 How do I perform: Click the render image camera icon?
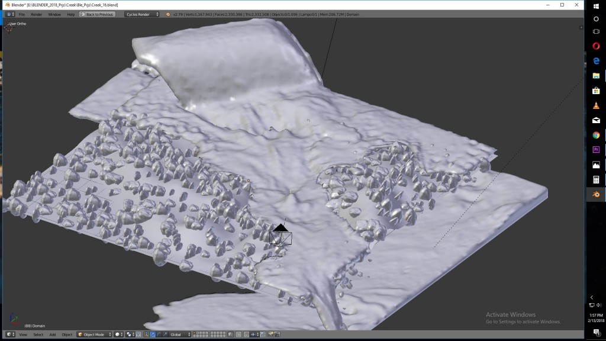tap(270, 334)
